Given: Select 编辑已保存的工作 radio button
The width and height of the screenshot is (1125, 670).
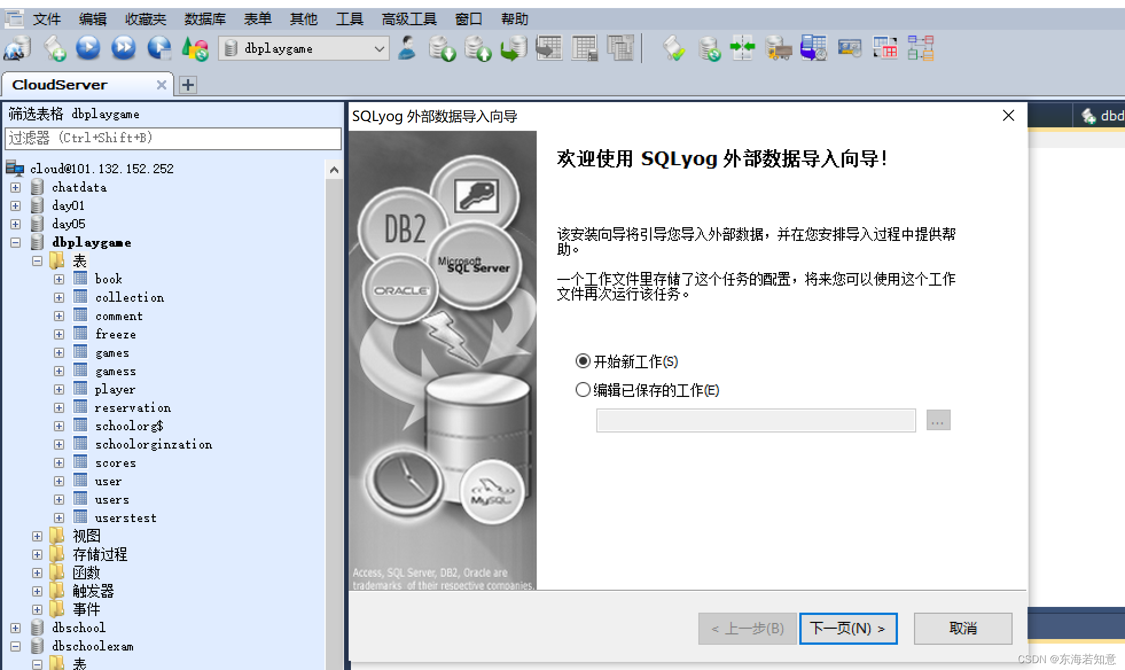Looking at the screenshot, I should 583,389.
